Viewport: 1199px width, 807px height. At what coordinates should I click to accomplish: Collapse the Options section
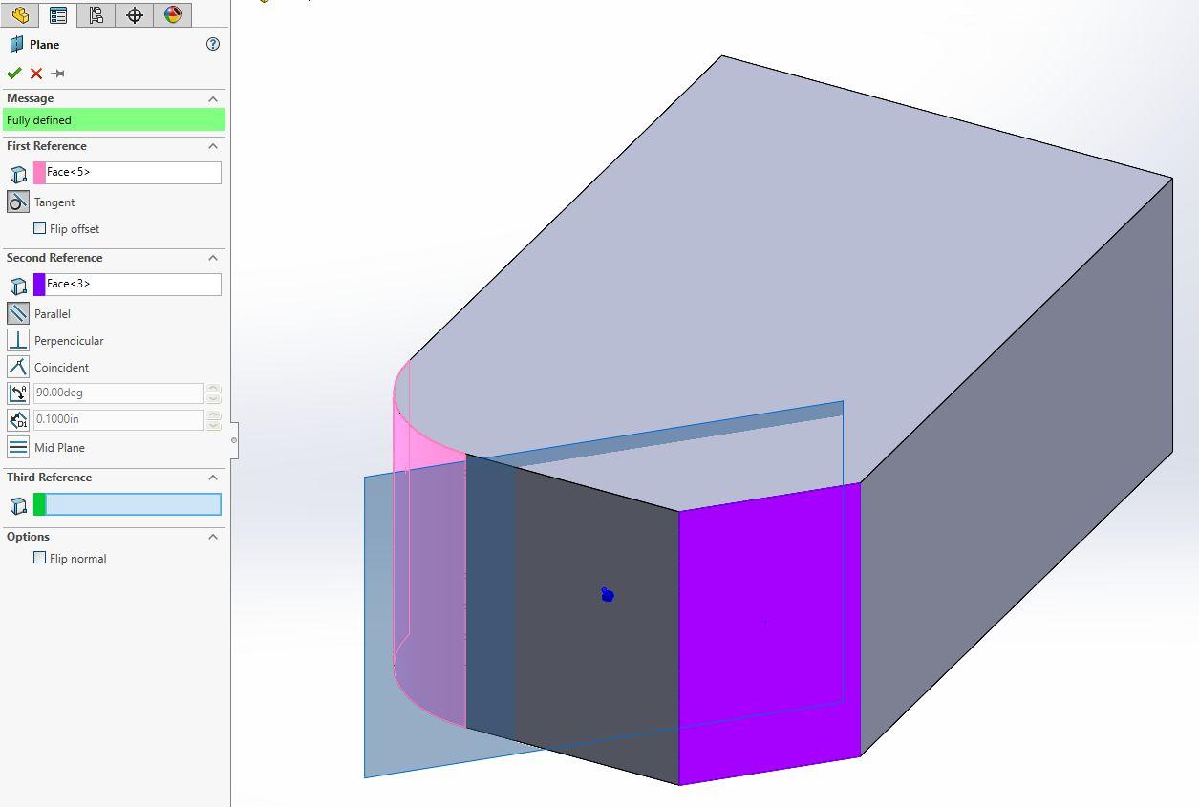[x=213, y=537]
